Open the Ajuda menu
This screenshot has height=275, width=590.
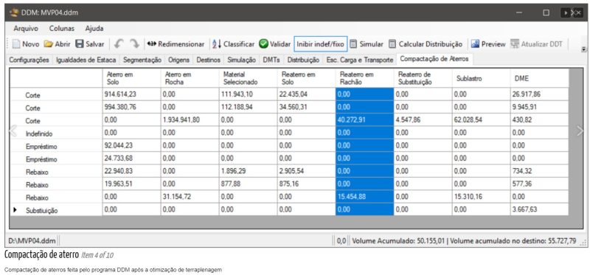click(94, 28)
